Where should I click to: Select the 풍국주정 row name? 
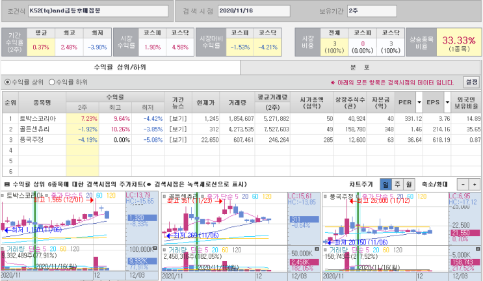coord(31,140)
